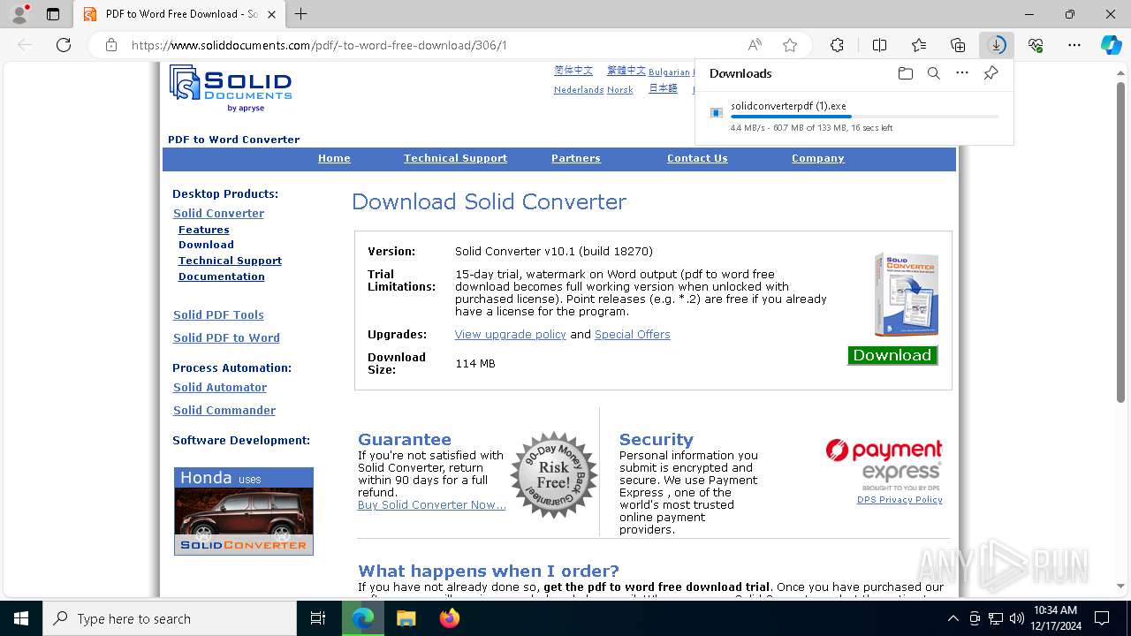Screen dimensions: 1131x636
Task: Click the solidconverterpdf (1).exe file icon
Action: click(717, 112)
